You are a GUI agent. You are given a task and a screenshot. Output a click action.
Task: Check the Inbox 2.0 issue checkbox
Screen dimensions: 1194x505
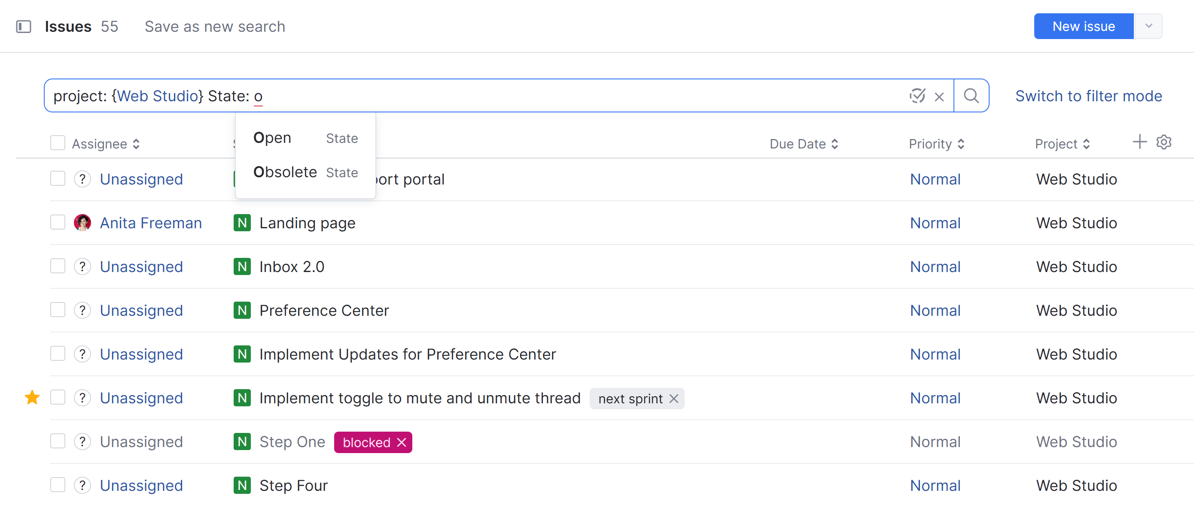point(58,266)
